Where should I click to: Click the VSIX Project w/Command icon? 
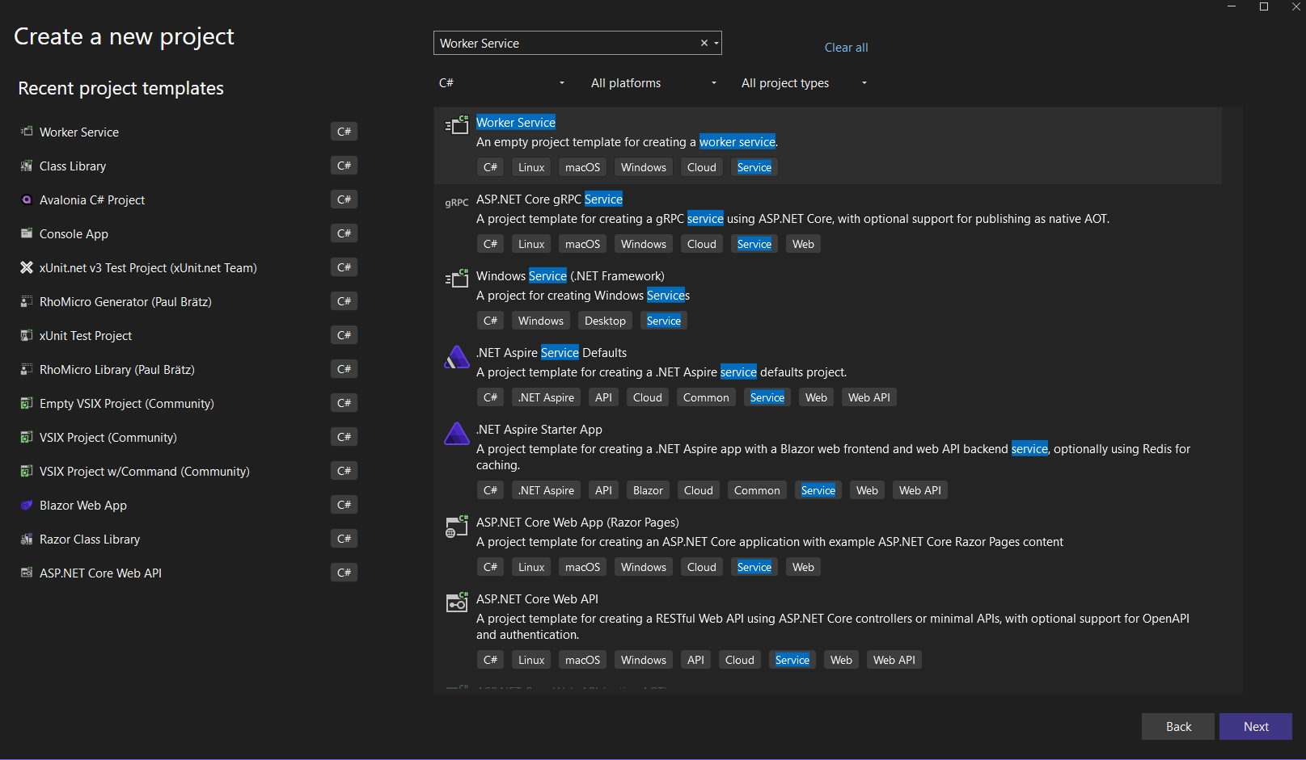[27, 471]
